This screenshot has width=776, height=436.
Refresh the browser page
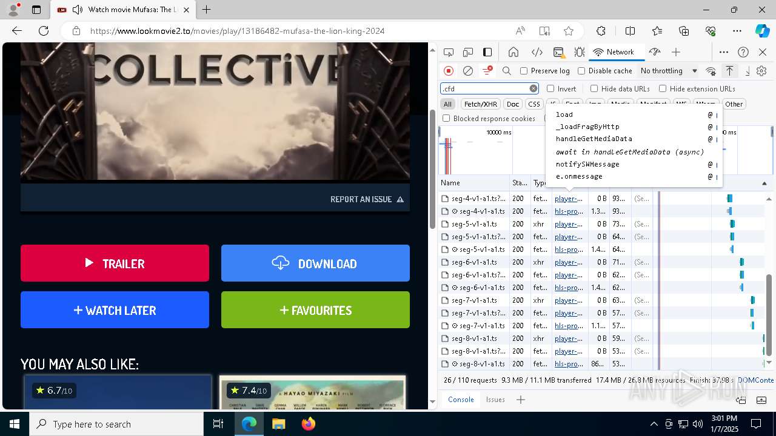pos(44,31)
